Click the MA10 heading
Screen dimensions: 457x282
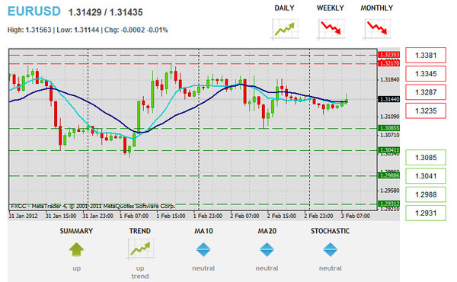click(203, 231)
